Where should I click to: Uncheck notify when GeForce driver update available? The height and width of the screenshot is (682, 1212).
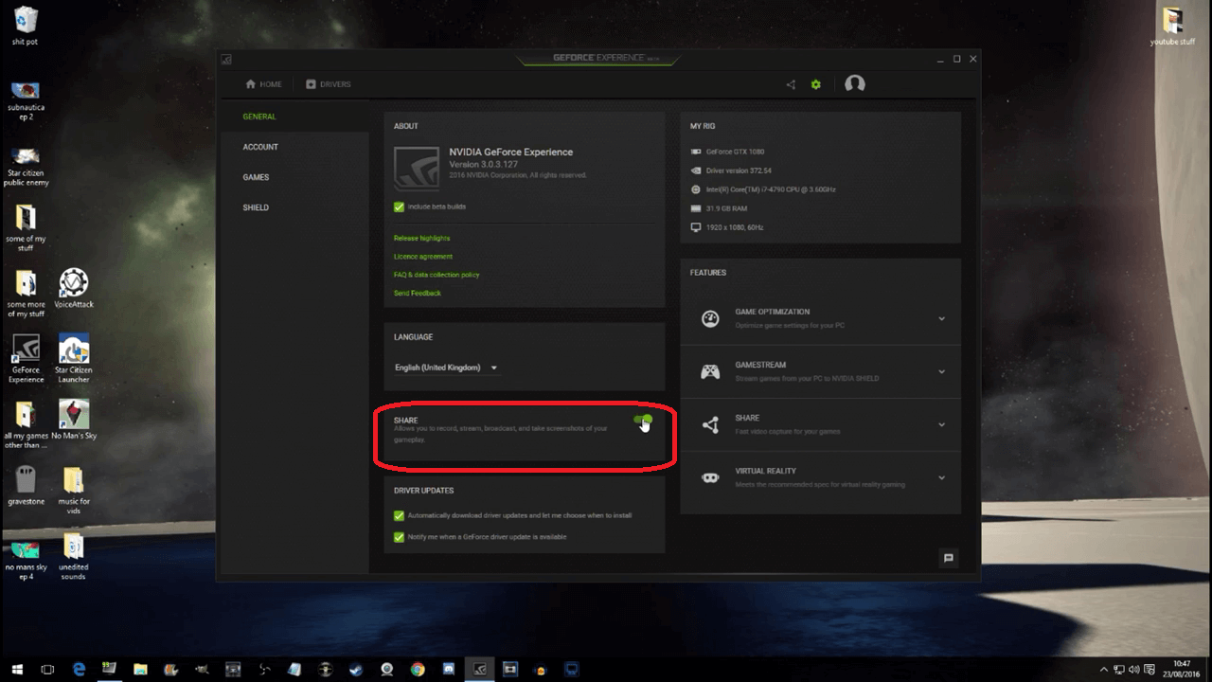tap(399, 537)
